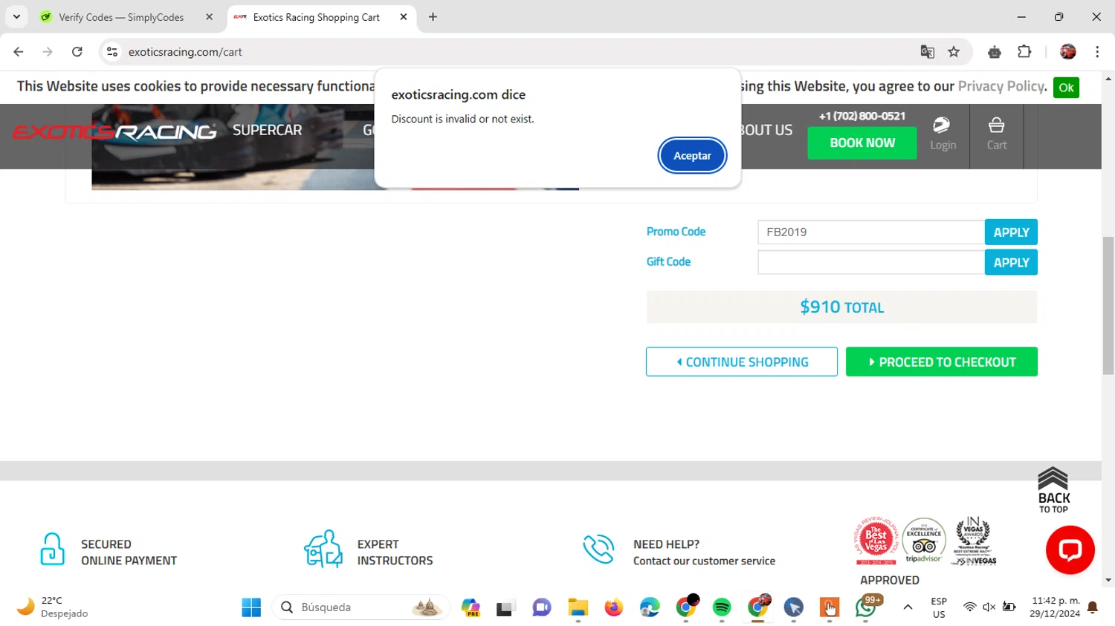1115x626 pixels.
Task: Click the translate page icon
Action: point(927,52)
